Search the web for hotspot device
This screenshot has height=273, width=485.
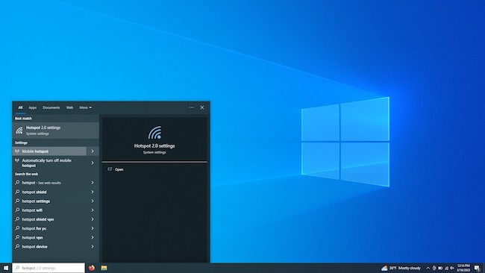click(49, 247)
